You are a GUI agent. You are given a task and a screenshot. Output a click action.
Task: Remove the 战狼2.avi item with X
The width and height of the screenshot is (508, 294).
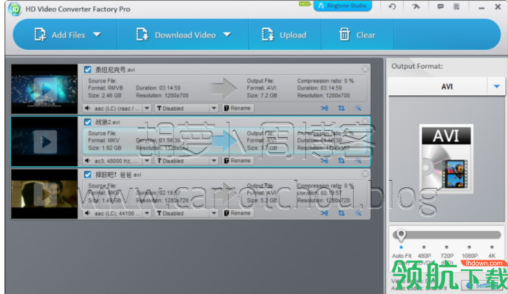[365, 122]
